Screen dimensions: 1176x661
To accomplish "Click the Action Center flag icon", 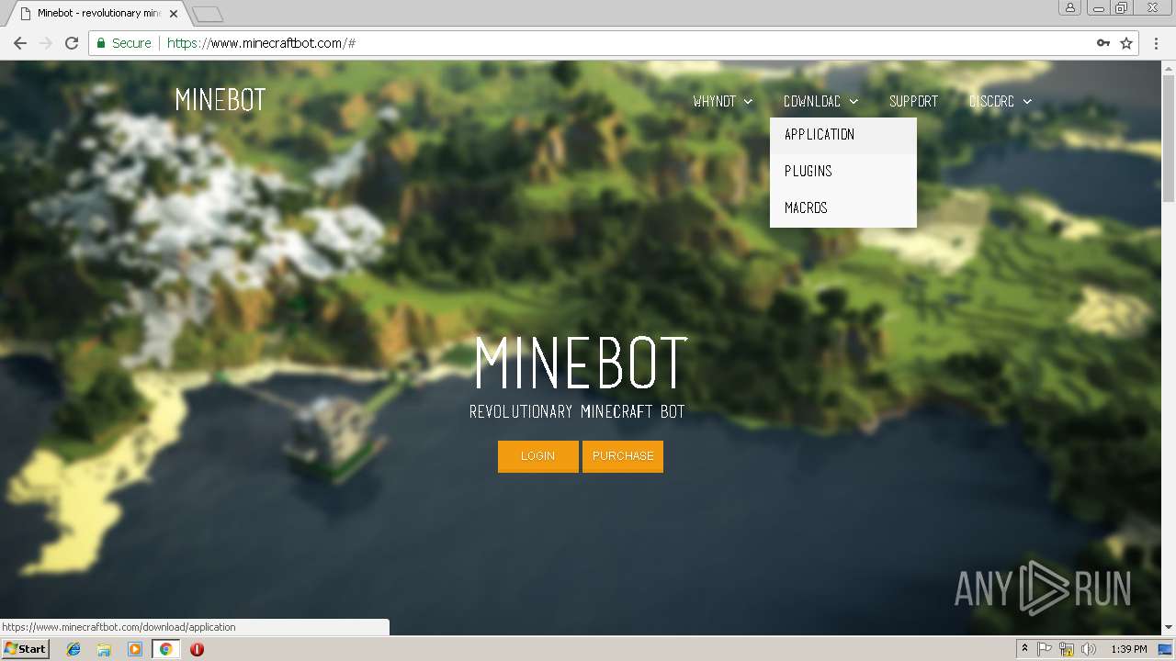I will (1045, 649).
